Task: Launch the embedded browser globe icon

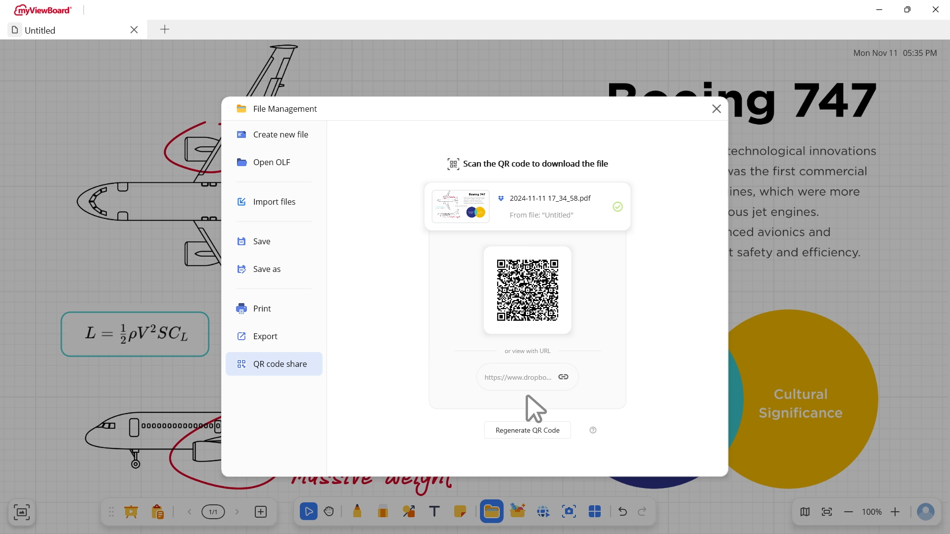Action: click(x=543, y=512)
